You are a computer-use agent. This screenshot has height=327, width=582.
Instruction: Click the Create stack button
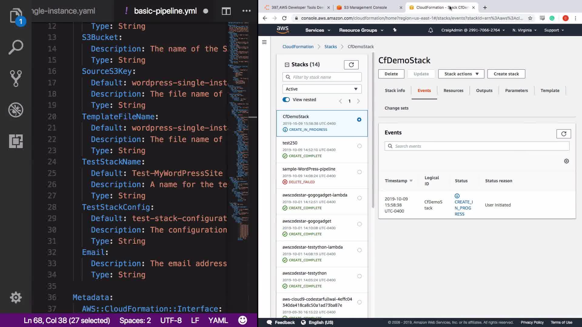click(506, 74)
